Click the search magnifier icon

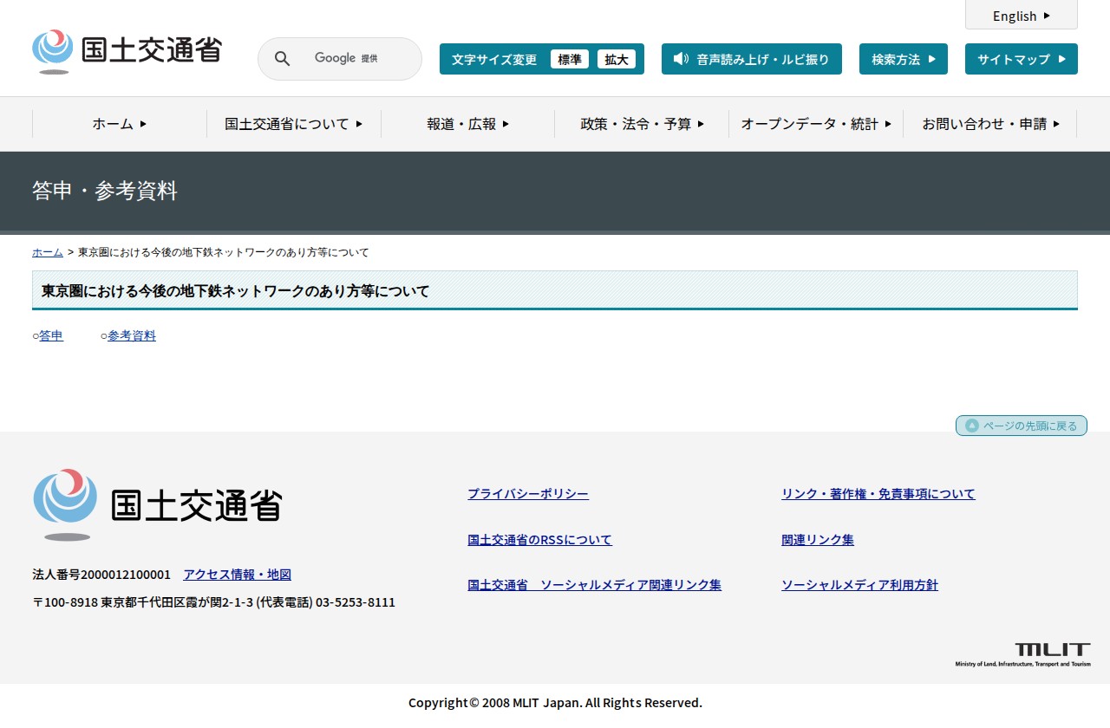tap(282, 58)
